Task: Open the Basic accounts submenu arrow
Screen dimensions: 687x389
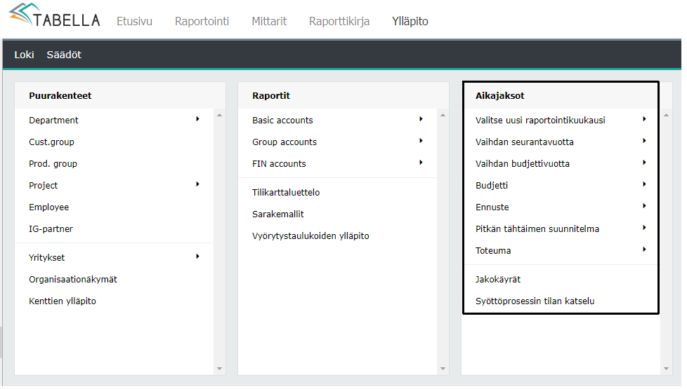Action: (421, 119)
